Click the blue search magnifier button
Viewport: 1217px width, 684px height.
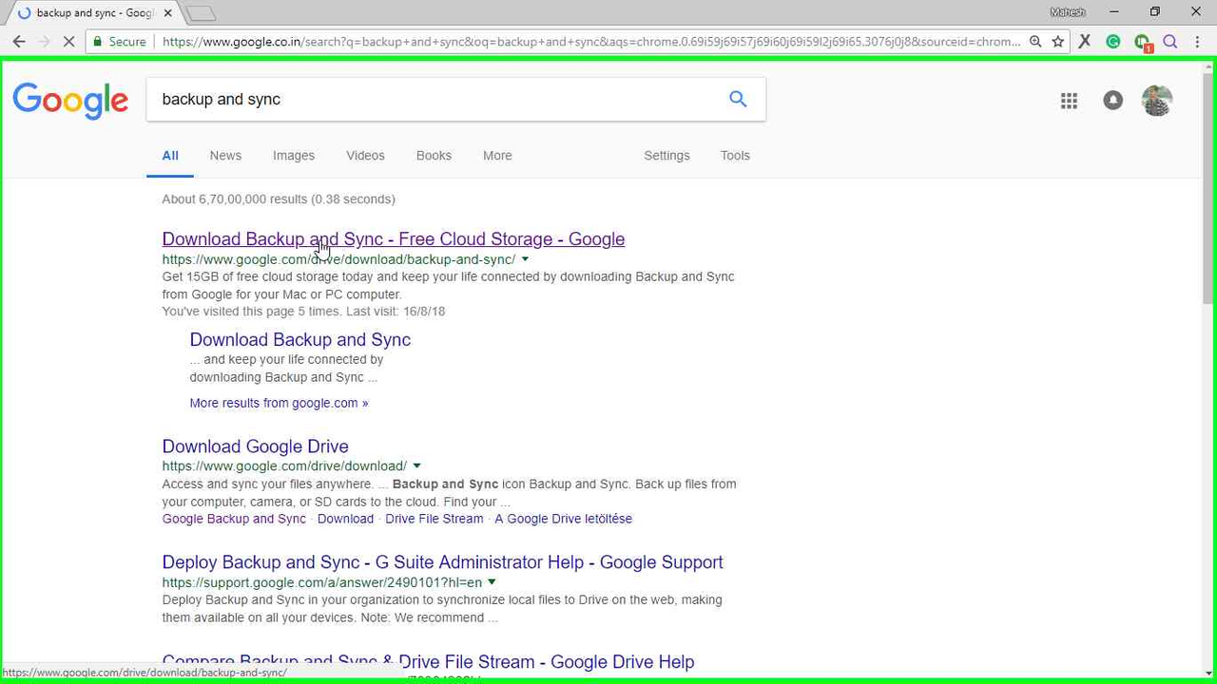pos(738,99)
